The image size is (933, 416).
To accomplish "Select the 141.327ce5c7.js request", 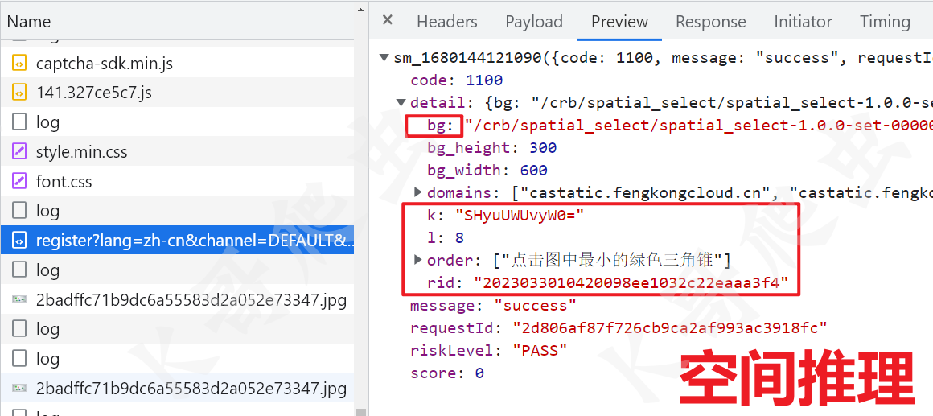I will (x=177, y=93).
